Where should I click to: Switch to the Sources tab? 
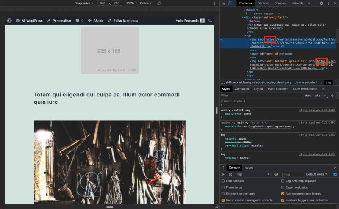tap(280, 3)
